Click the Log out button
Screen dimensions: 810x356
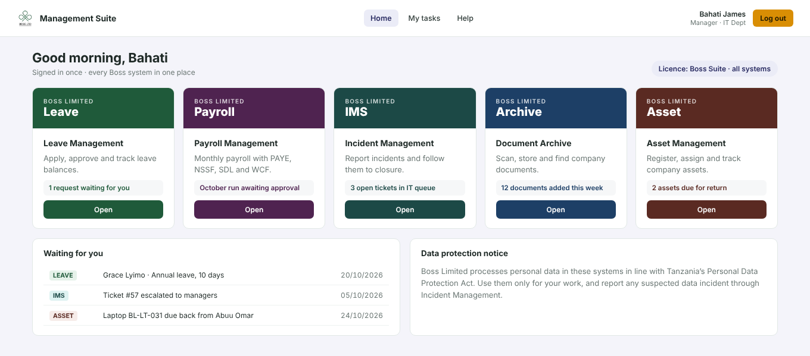click(x=773, y=18)
